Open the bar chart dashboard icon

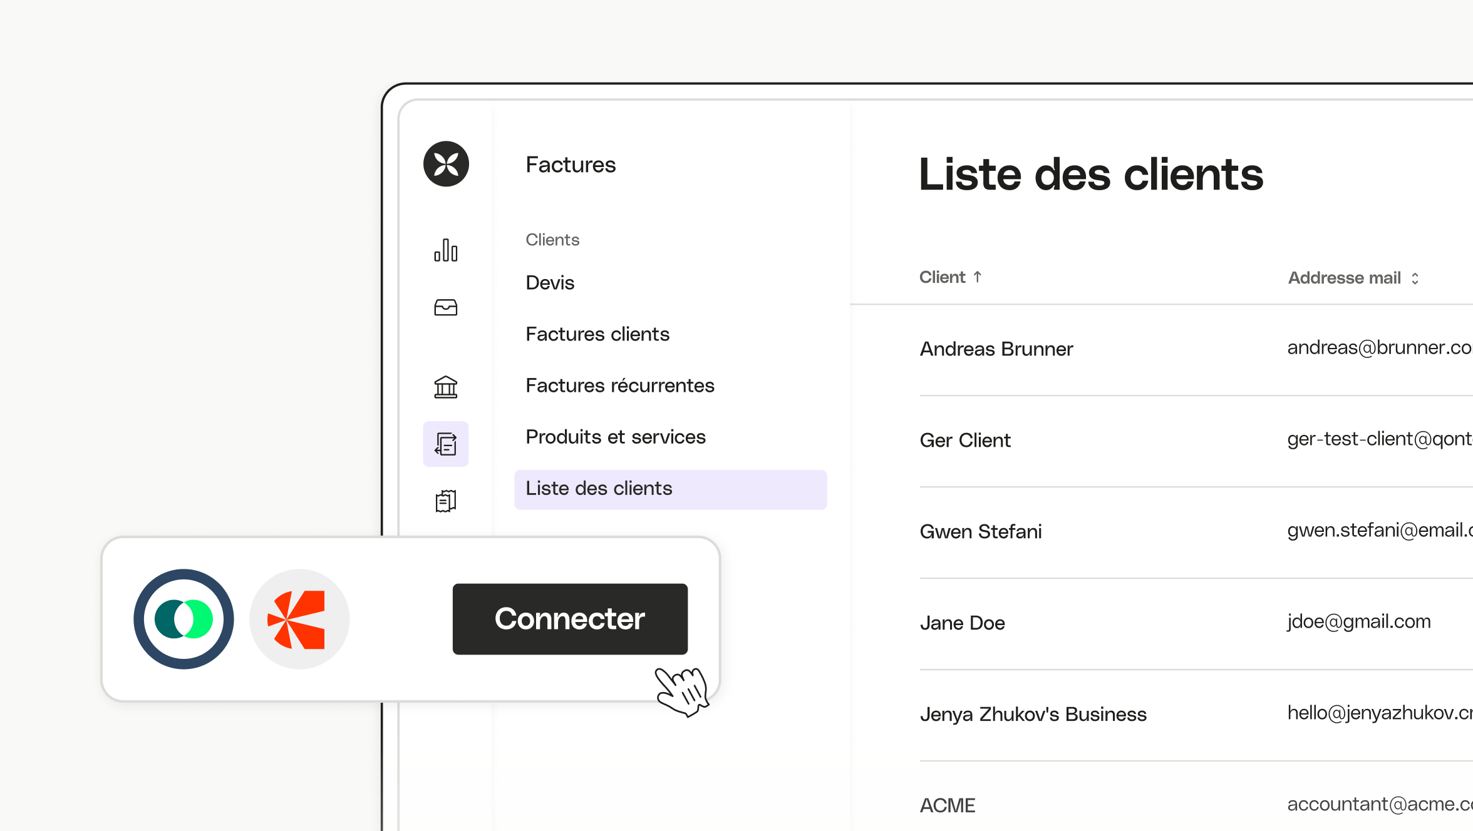tap(446, 250)
